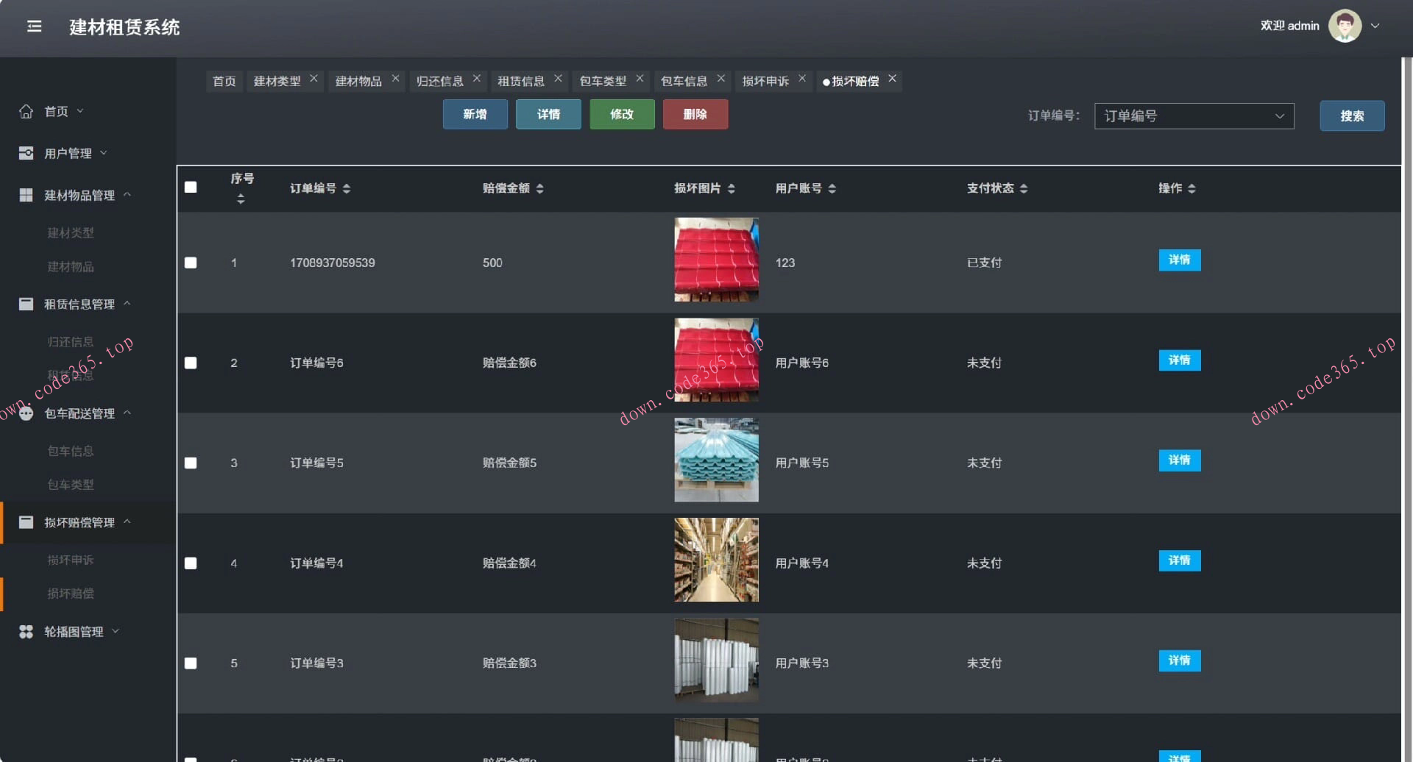The image size is (1413, 762).
Task: Switch to the 建材类型 tab
Action: click(x=280, y=81)
